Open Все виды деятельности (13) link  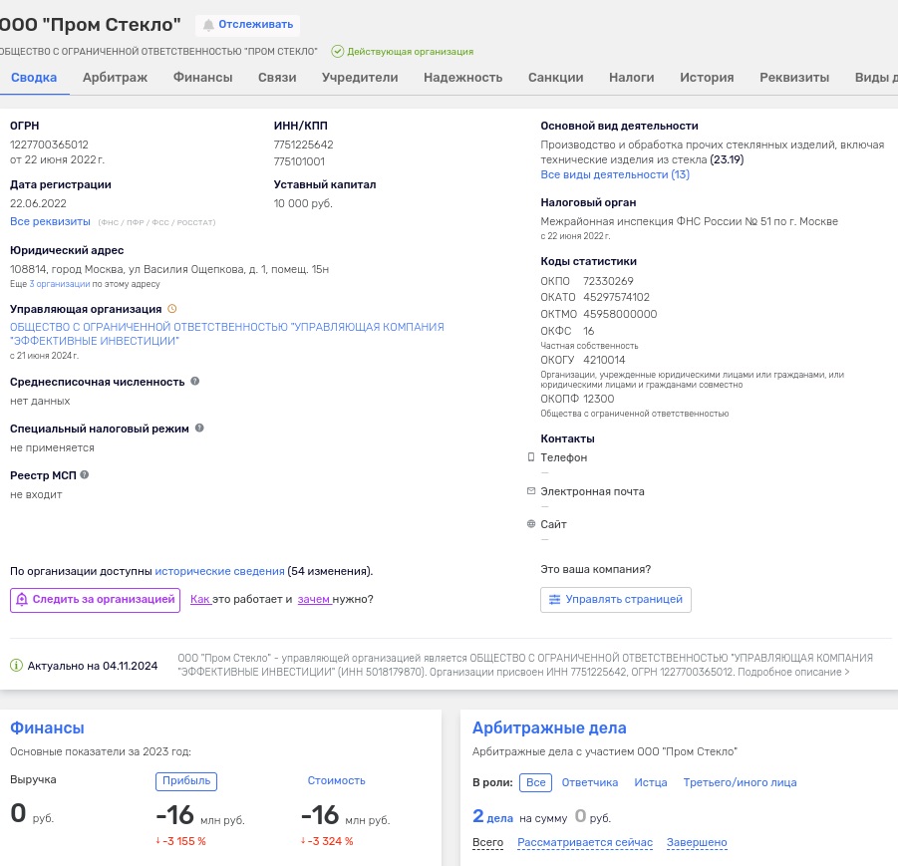click(x=615, y=174)
